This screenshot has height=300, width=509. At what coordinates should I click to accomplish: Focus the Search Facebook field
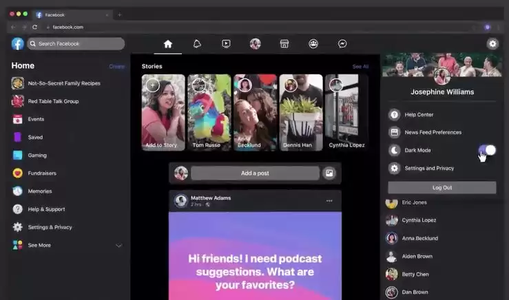[76, 44]
